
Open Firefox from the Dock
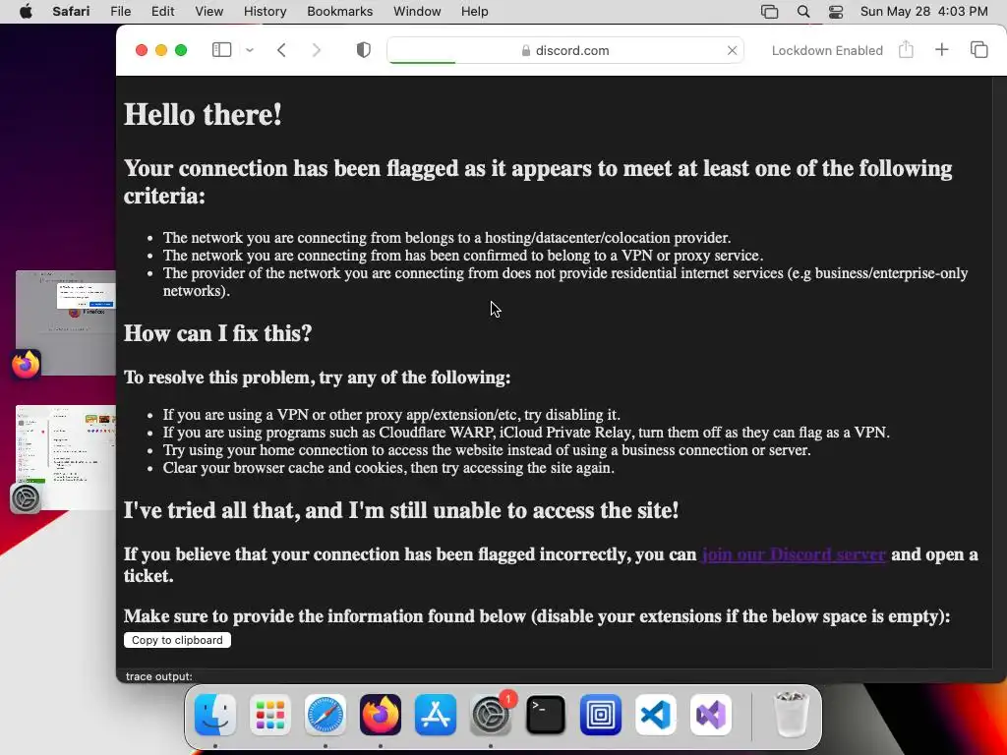[381, 715]
